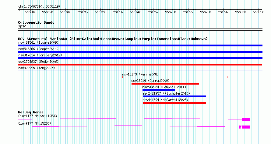The width and height of the screenshot is (271, 144).
Task: Click the right arrowhead of the ruler
Action: pyautogui.click(x=262, y=10)
